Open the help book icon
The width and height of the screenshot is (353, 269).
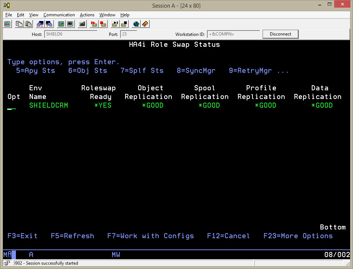click(x=145, y=24)
